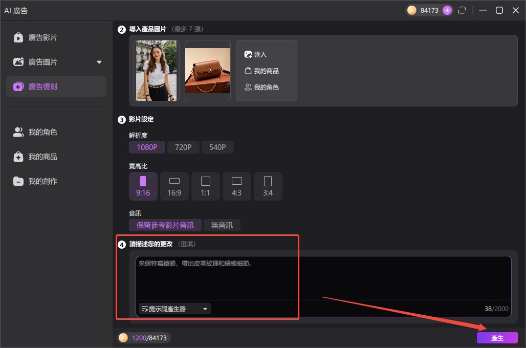Add credits with the purple plus icon

[447, 10]
